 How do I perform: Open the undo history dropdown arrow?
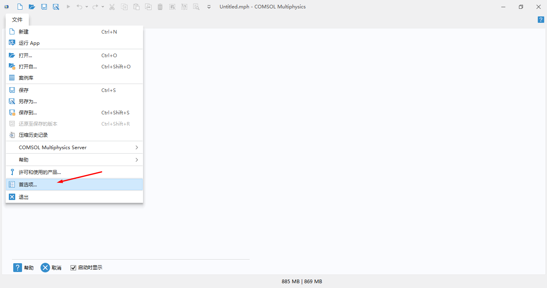[87, 7]
